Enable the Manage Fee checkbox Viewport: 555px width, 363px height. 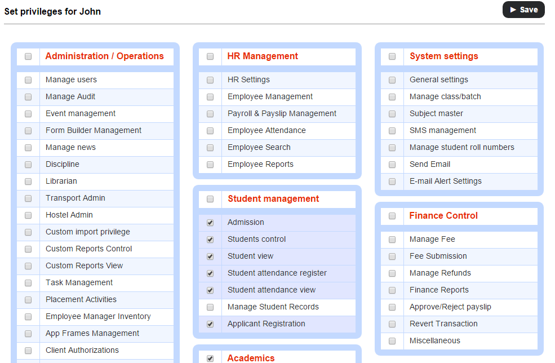tap(392, 240)
